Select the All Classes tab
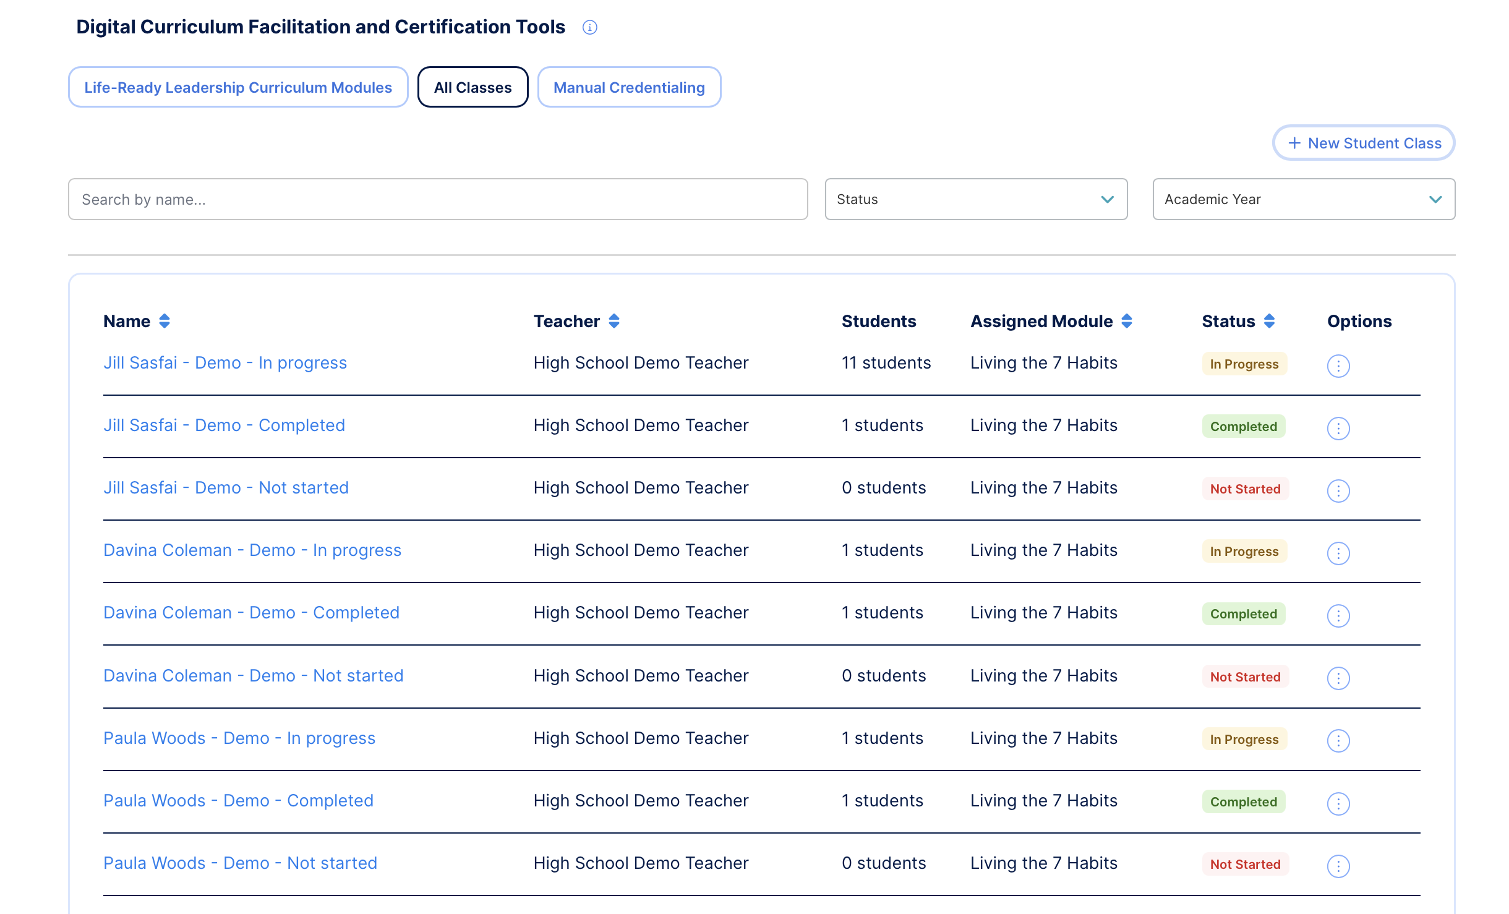This screenshot has width=1509, height=914. click(x=472, y=87)
